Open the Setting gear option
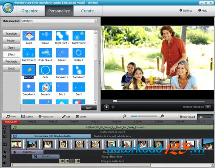The width and height of the screenshot is (215, 168). [x=186, y=10]
